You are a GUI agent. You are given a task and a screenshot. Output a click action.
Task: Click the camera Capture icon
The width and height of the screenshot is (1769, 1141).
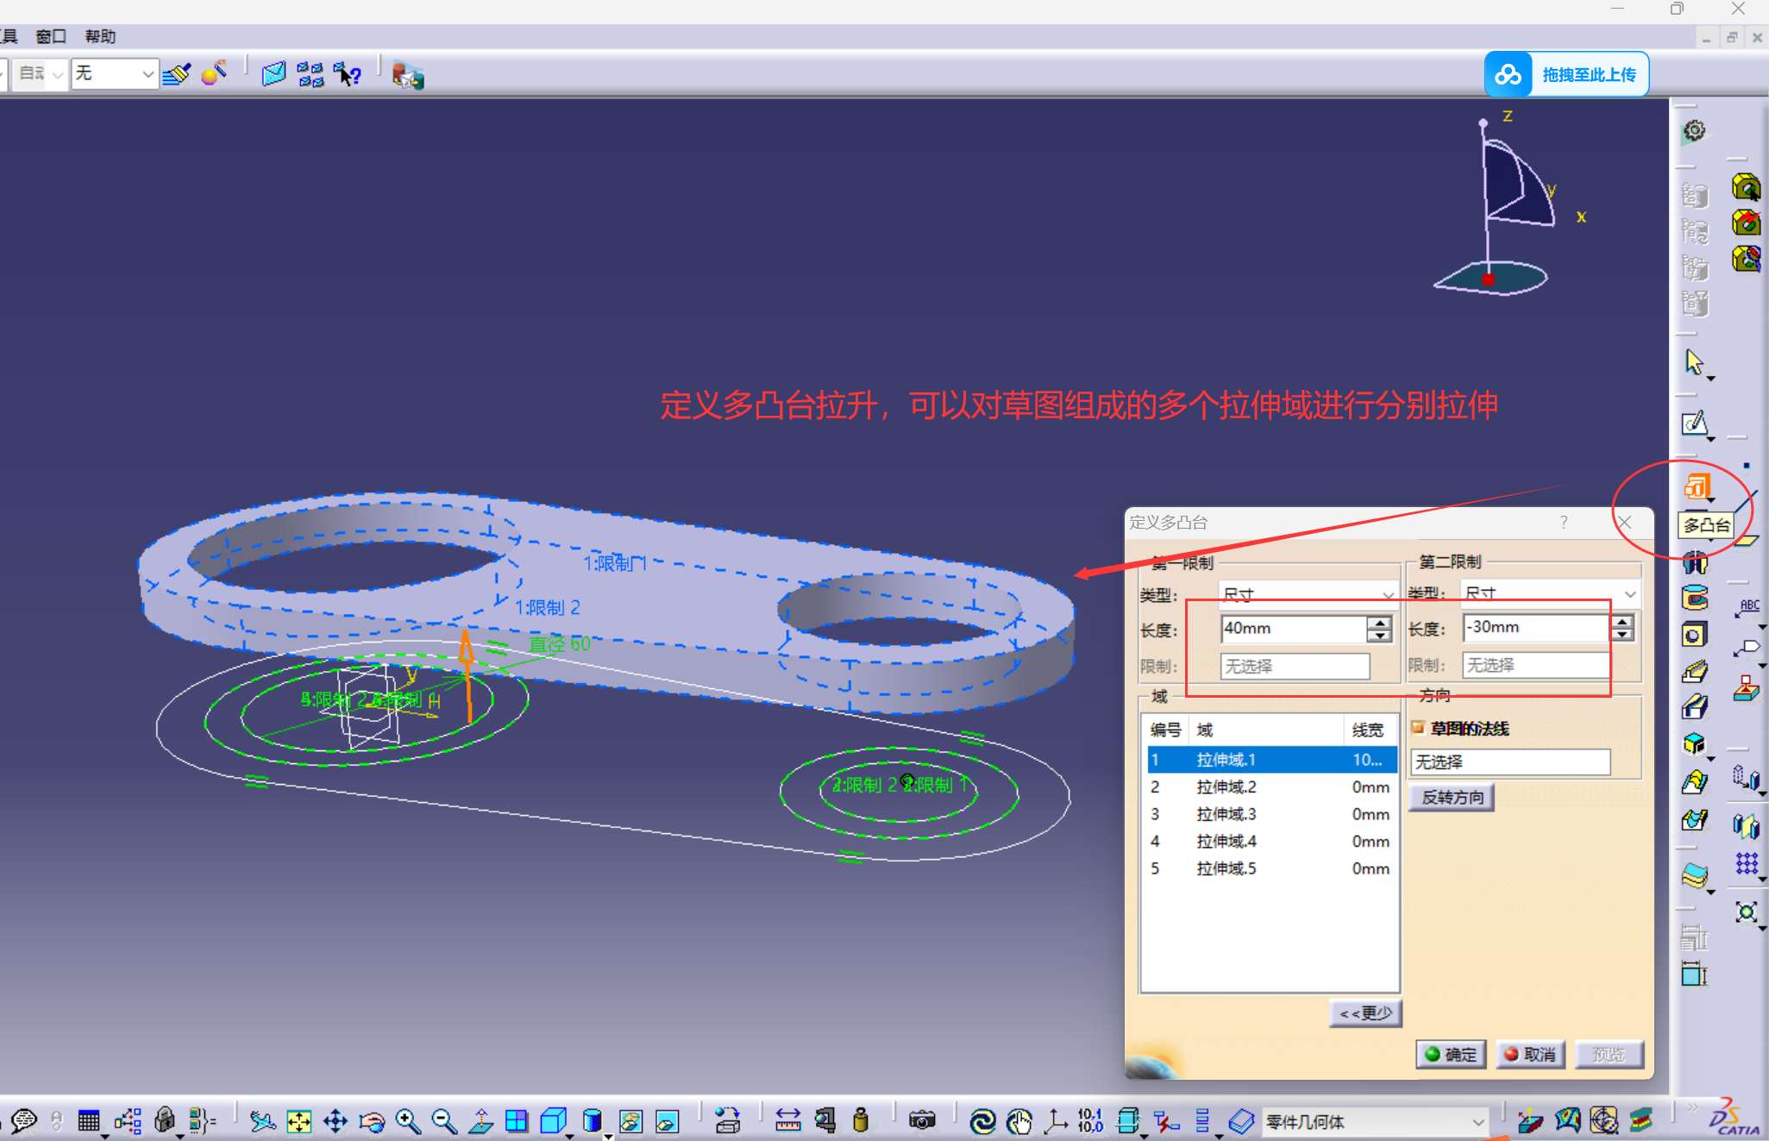pyautogui.click(x=921, y=1120)
